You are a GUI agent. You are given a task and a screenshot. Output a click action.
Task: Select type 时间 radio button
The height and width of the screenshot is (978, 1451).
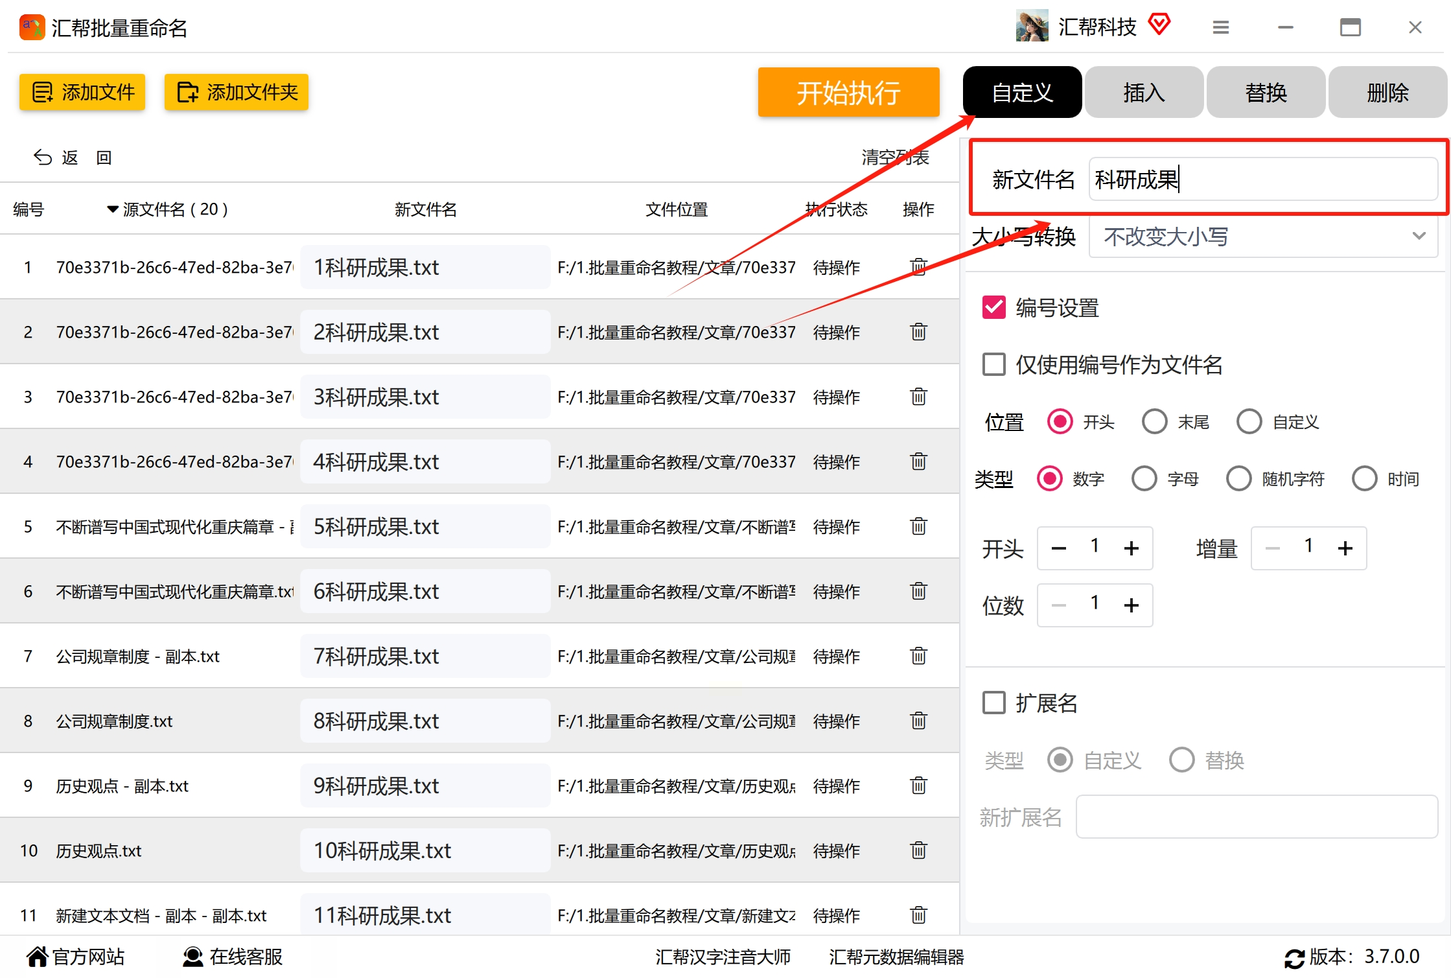1365,479
